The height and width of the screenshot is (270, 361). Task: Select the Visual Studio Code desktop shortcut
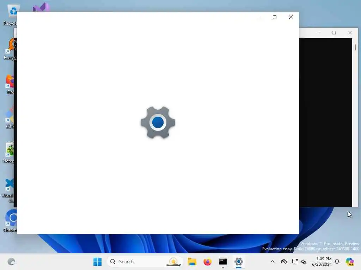[8, 190]
